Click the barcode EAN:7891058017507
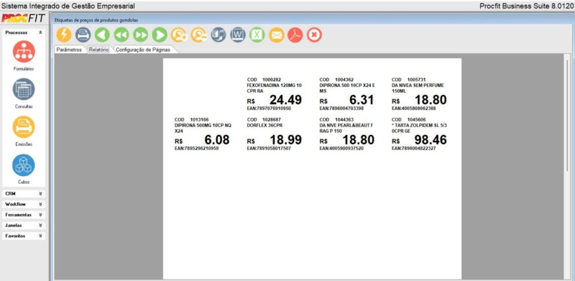Screen dimensions: 575x281 [x=269, y=148]
